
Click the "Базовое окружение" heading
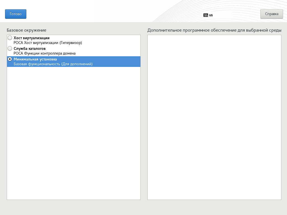click(x=26, y=30)
